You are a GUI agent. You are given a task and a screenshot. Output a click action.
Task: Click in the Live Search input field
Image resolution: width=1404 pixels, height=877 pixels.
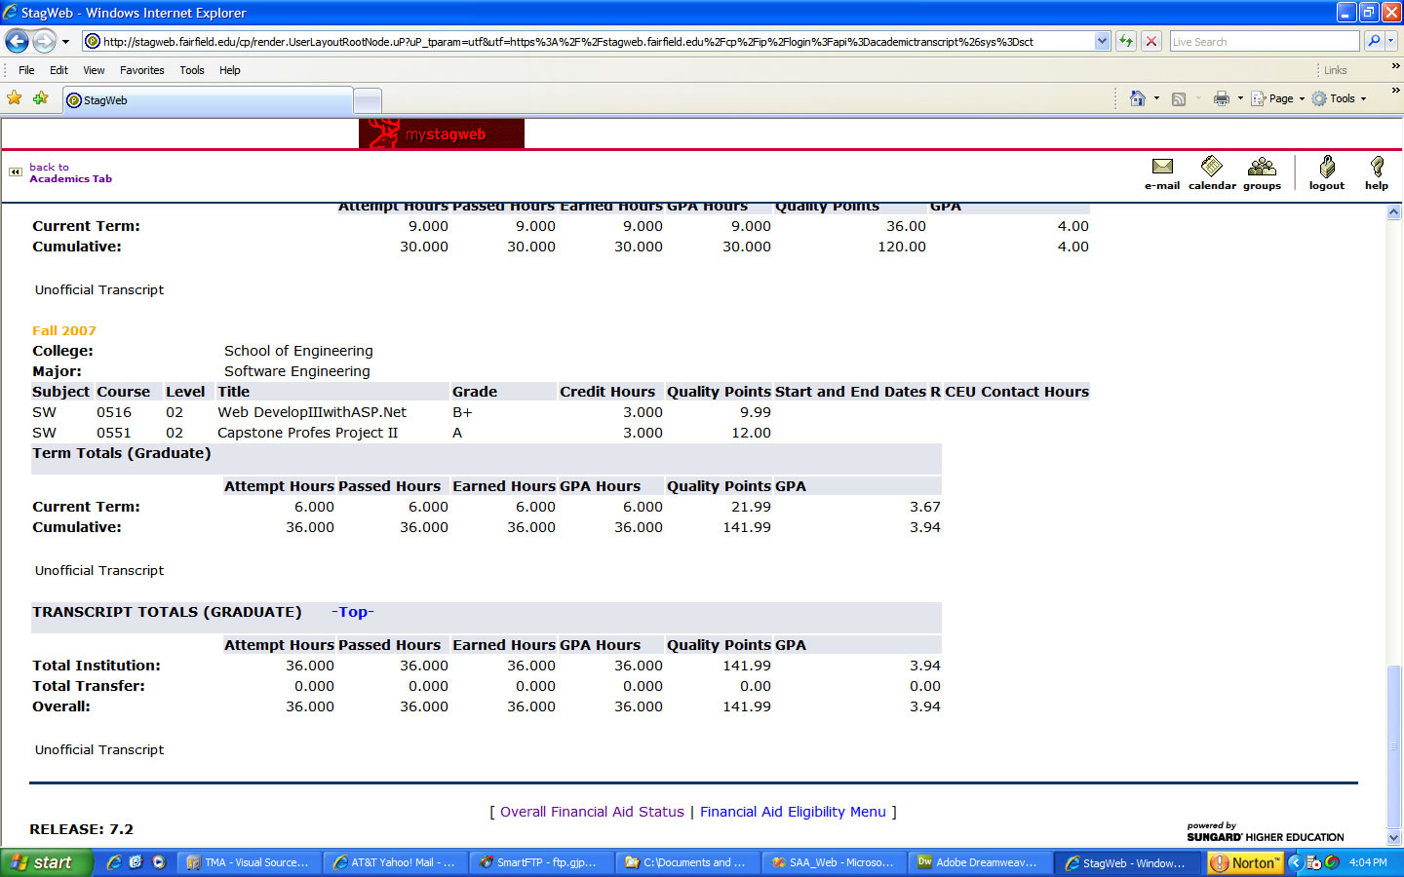coord(1264,41)
